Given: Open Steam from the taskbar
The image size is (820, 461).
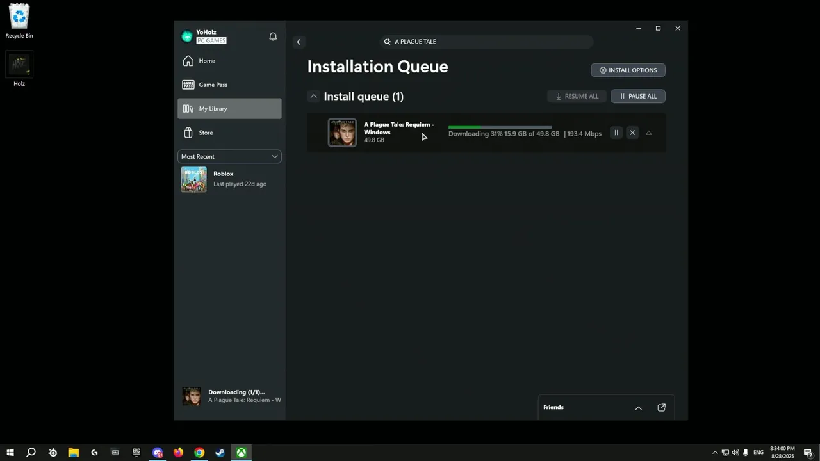Looking at the screenshot, I should click(x=220, y=453).
